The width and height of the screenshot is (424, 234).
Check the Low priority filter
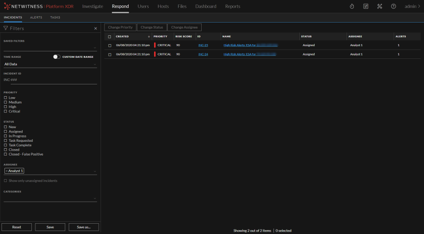click(5, 98)
